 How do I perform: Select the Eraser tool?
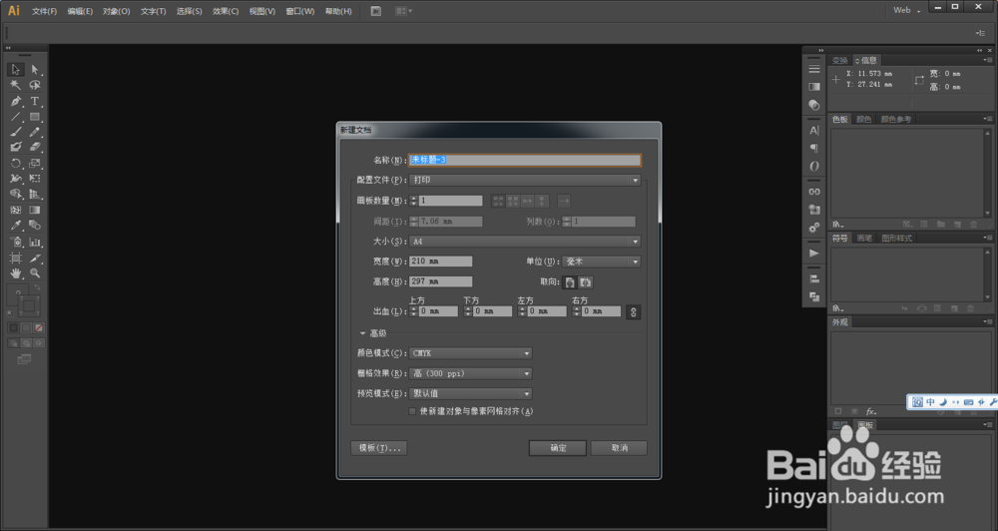pyautogui.click(x=35, y=147)
